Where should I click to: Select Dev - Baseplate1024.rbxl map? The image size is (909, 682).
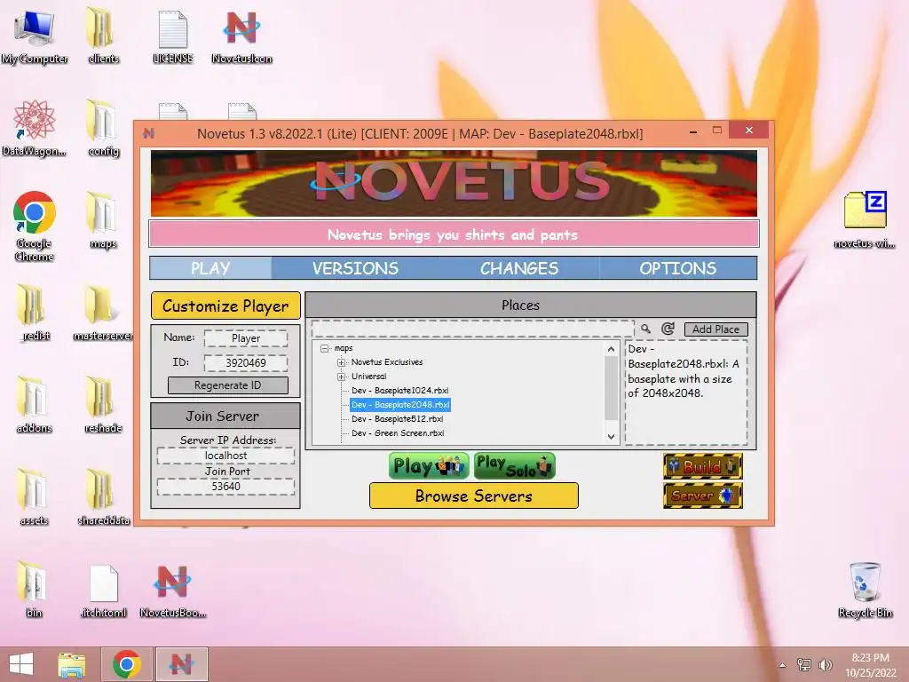click(399, 391)
